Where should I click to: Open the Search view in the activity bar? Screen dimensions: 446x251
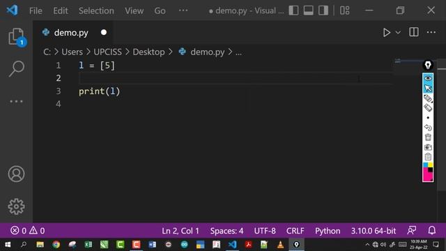point(16,68)
